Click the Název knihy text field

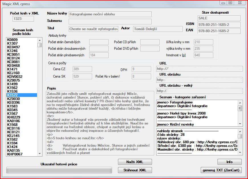(x=110, y=14)
